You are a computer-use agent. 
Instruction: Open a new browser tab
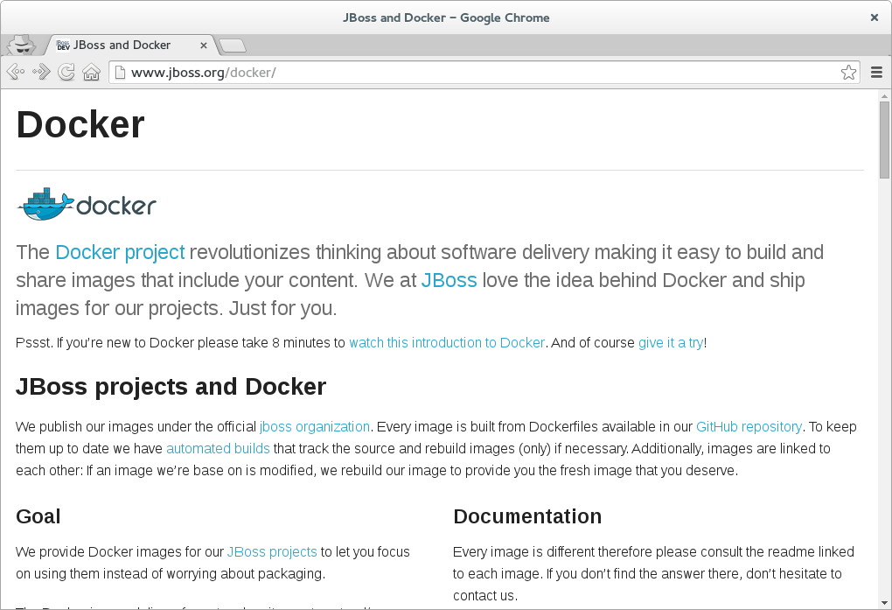pos(232,46)
